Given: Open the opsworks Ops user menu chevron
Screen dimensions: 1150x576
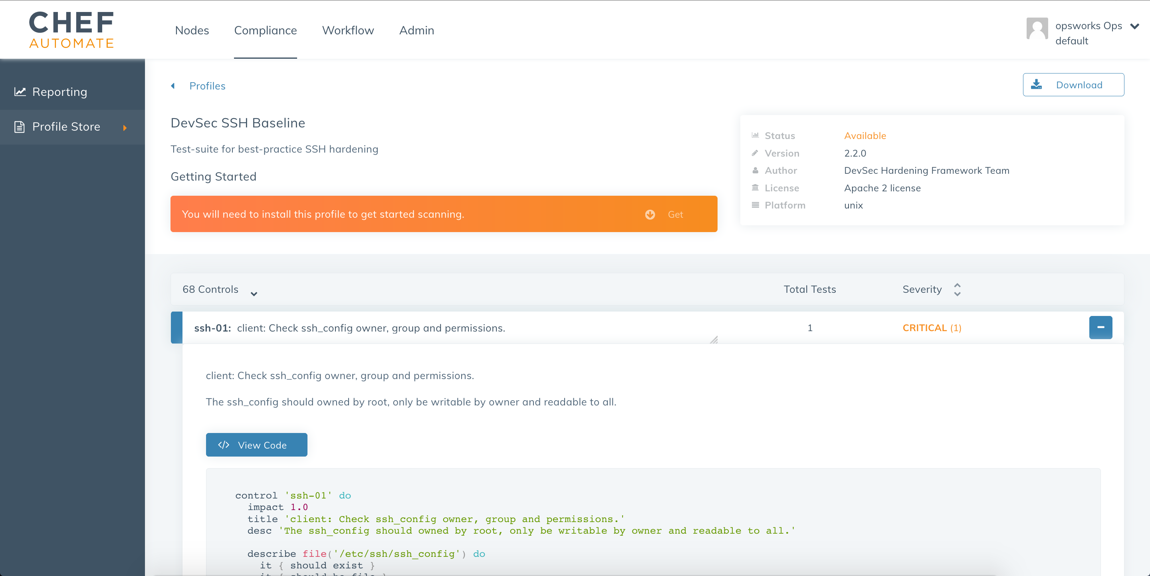Looking at the screenshot, I should pyautogui.click(x=1134, y=26).
